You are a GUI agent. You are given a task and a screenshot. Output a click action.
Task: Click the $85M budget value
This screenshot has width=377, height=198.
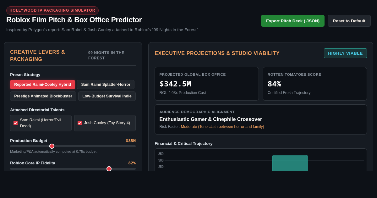click(131, 140)
